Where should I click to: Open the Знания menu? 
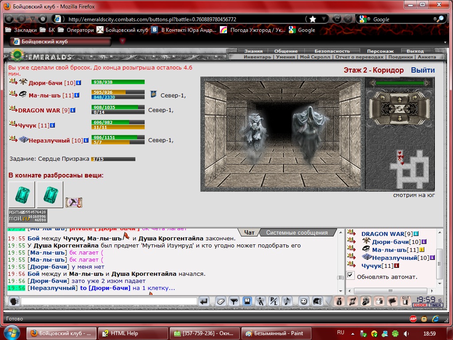point(253,51)
